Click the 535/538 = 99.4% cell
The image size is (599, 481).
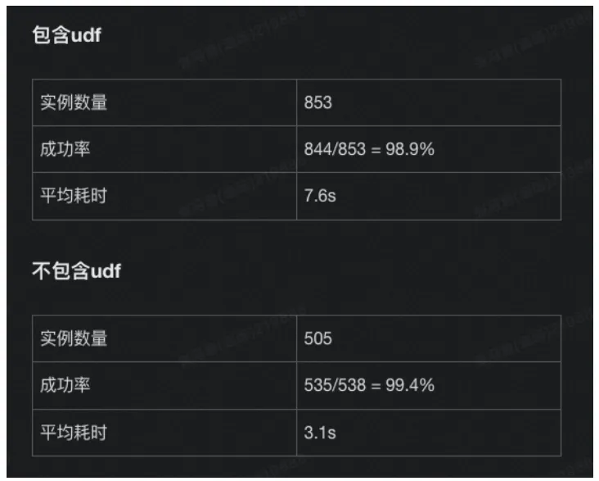(x=429, y=385)
